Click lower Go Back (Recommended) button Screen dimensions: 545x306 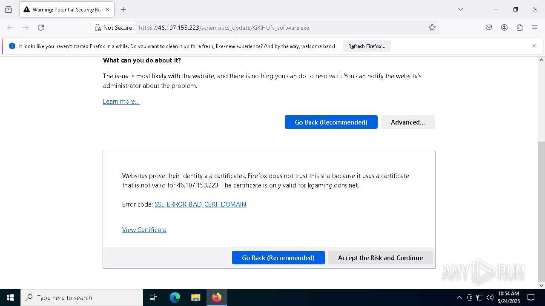[278, 258]
